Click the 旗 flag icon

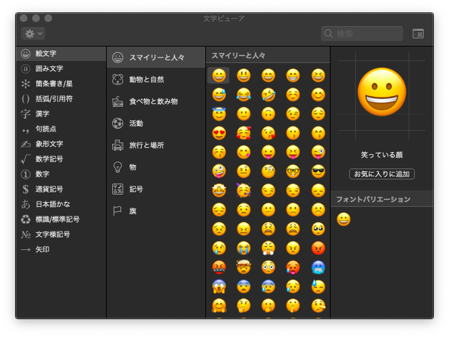click(x=118, y=211)
